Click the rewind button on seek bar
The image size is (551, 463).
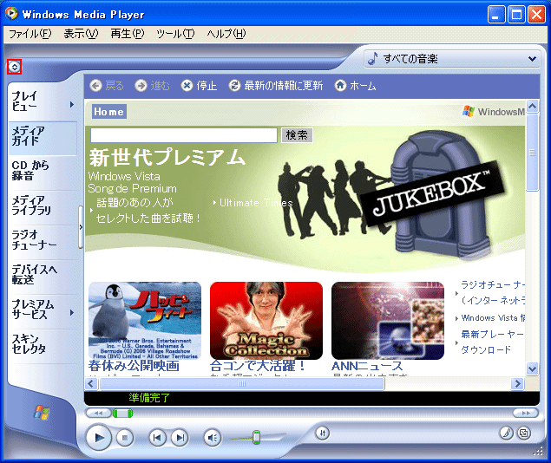tap(98, 414)
